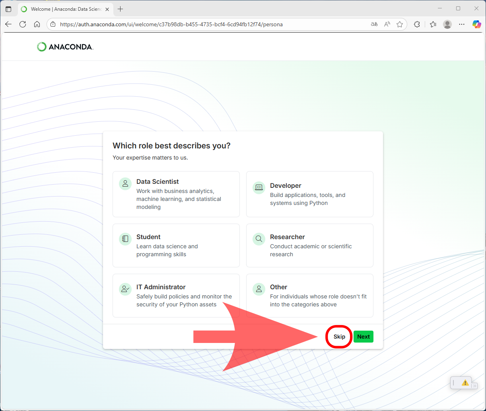Open Settings and more ellipsis menu

pos(462,24)
